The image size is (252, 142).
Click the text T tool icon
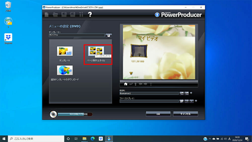click(x=151, y=84)
